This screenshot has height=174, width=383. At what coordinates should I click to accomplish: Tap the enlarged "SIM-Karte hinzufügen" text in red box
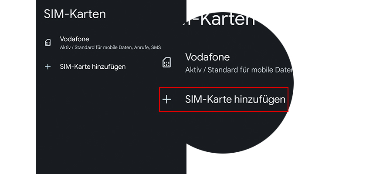click(x=235, y=100)
